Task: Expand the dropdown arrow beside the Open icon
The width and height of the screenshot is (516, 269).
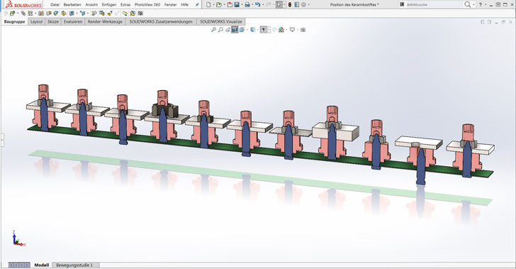Action: [x=224, y=5]
